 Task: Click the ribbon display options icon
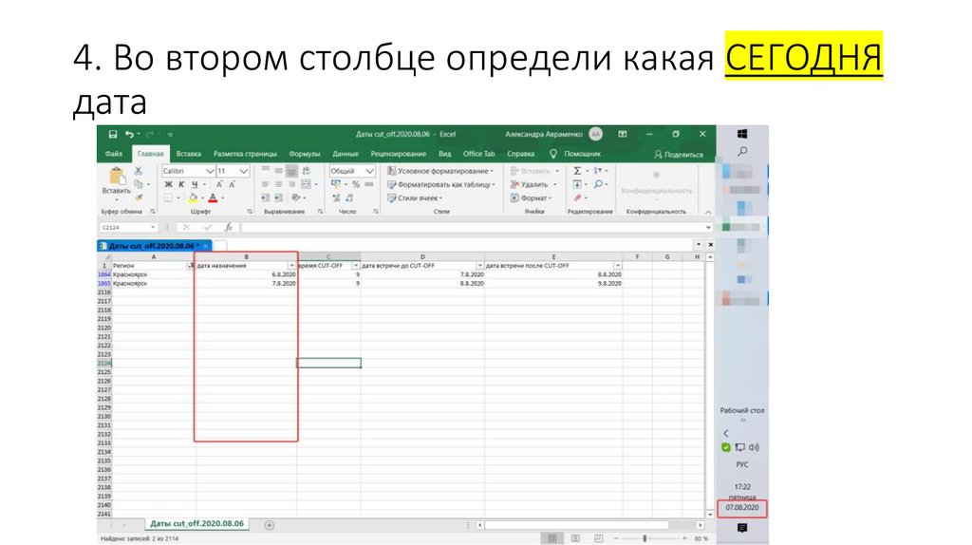pyautogui.click(x=623, y=134)
